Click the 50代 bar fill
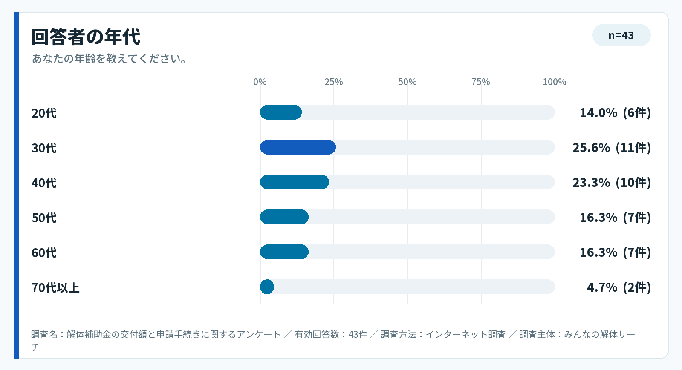 click(284, 217)
